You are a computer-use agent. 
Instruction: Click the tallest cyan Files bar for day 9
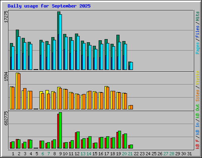point(60,42)
